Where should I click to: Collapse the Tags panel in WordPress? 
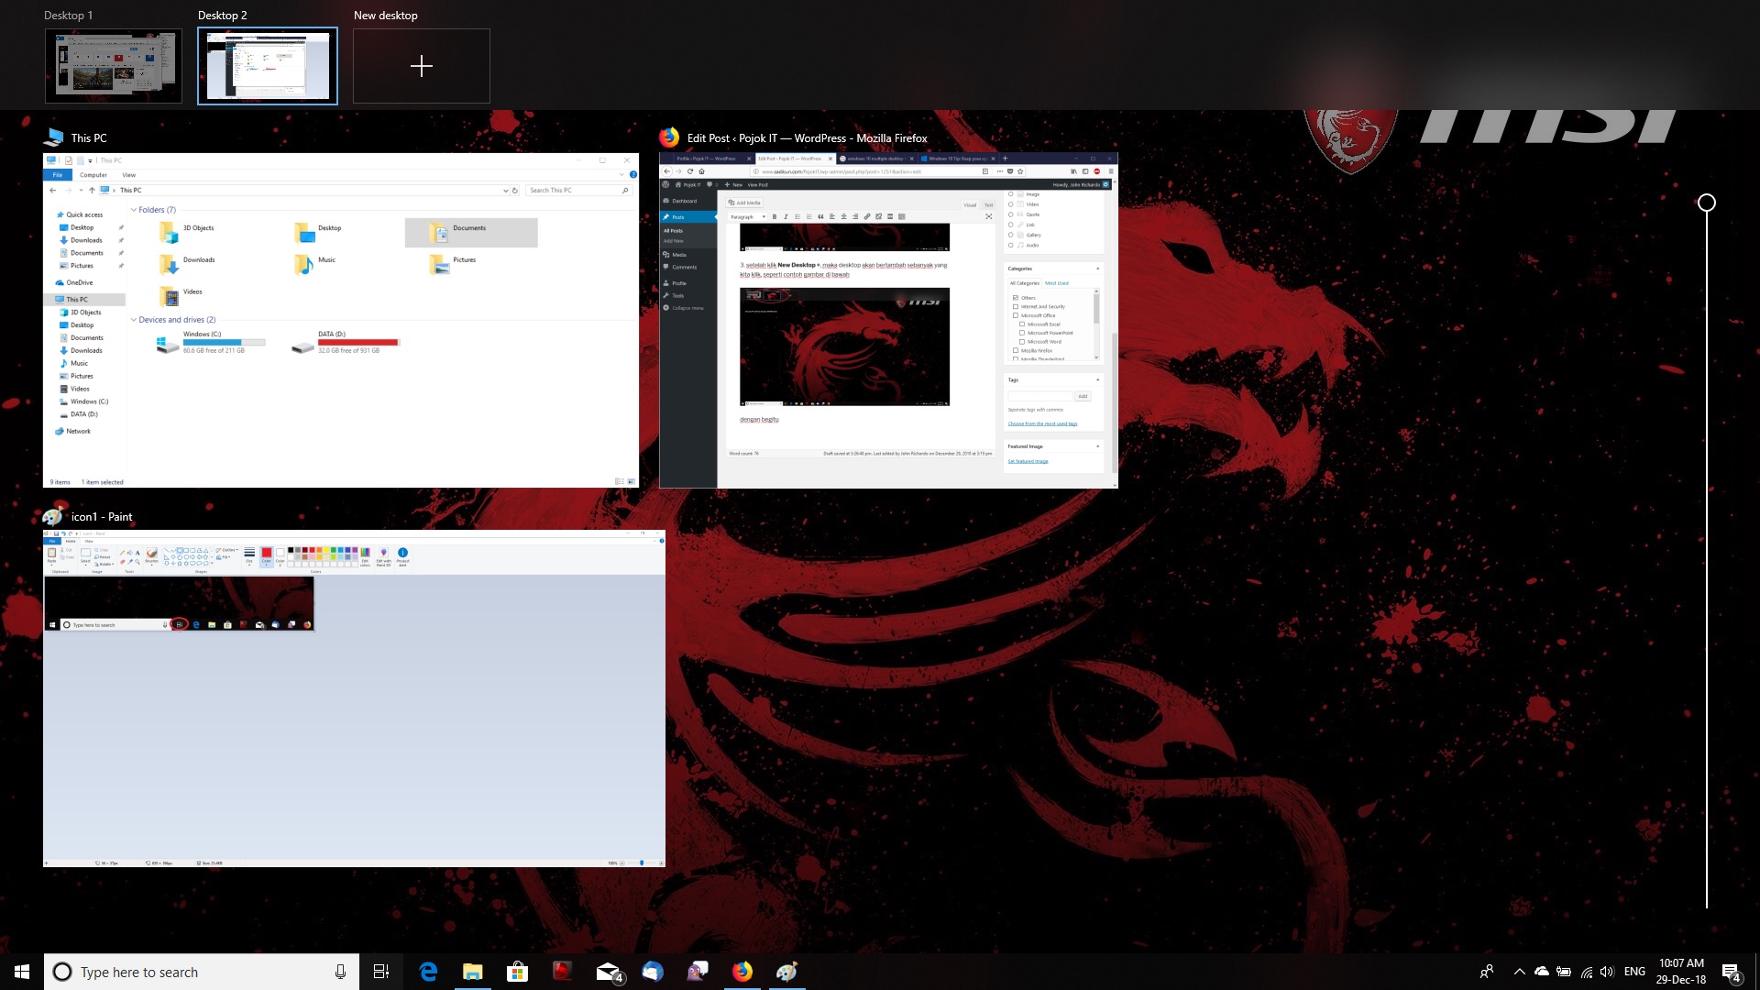[1098, 379]
